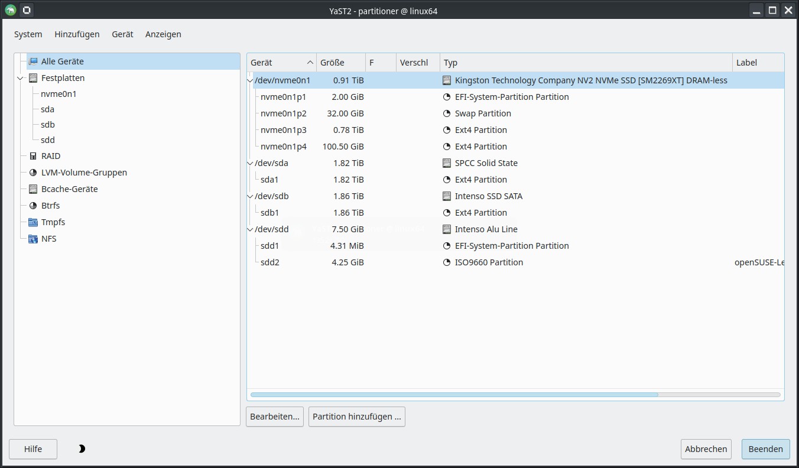
Task: Click the Tmpfs folder icon
Action: click(x=33, y=222)
